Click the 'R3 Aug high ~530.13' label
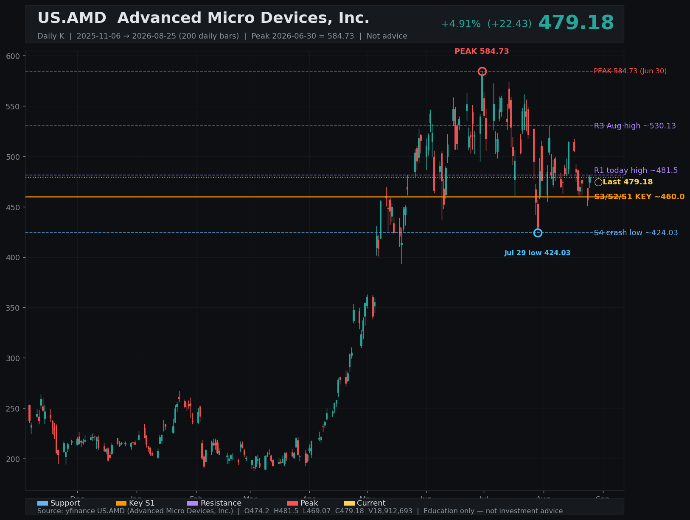The width and height of the screenshot is (690, 520). point(635,126)
